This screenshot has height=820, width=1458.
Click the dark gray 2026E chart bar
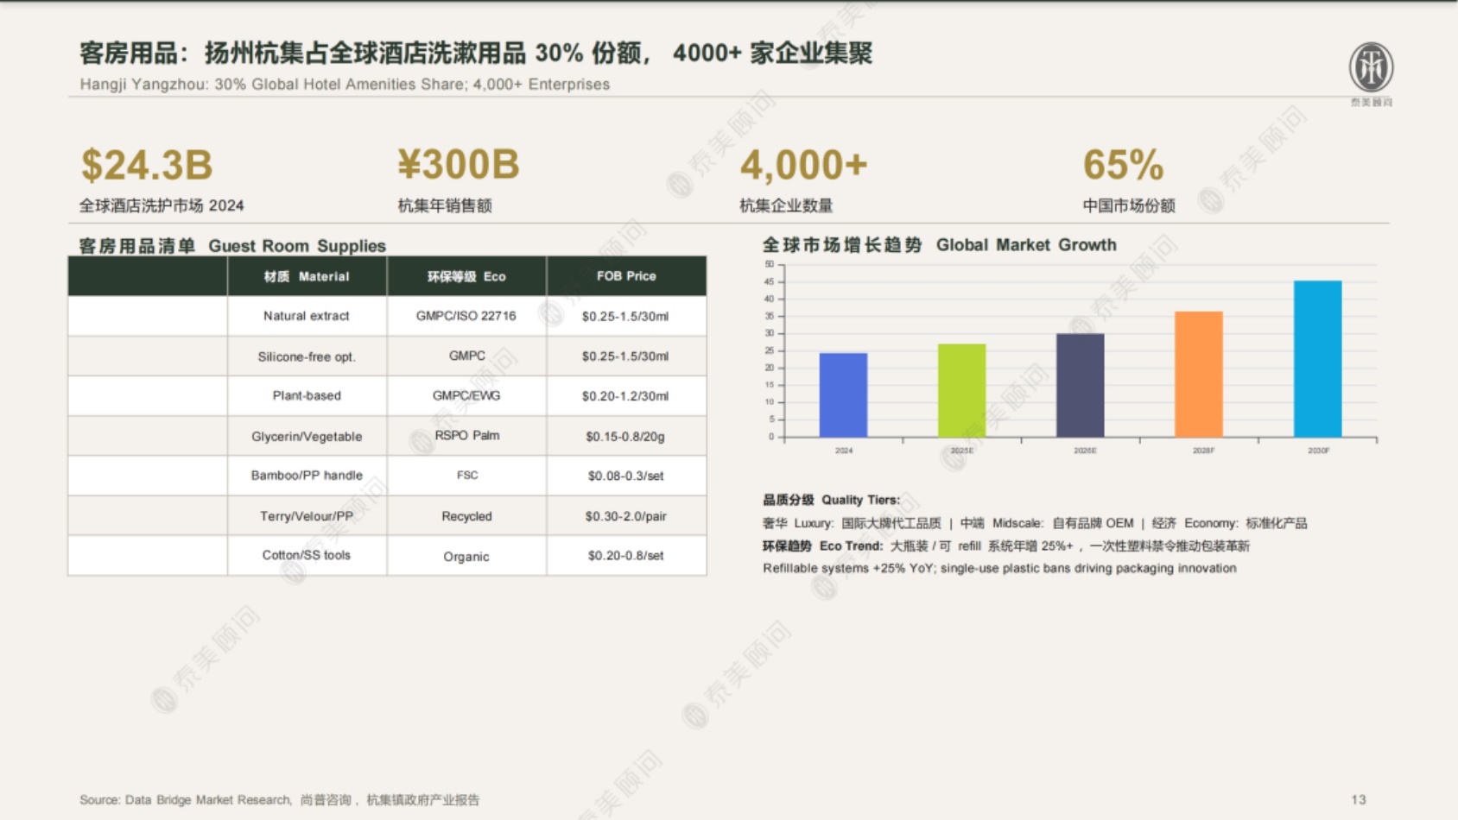1080,386
